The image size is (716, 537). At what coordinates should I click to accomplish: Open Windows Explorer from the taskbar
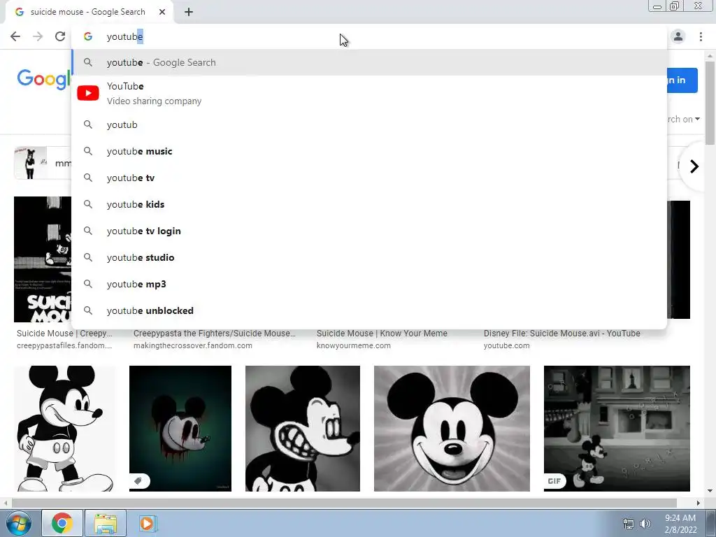(106, 523)
